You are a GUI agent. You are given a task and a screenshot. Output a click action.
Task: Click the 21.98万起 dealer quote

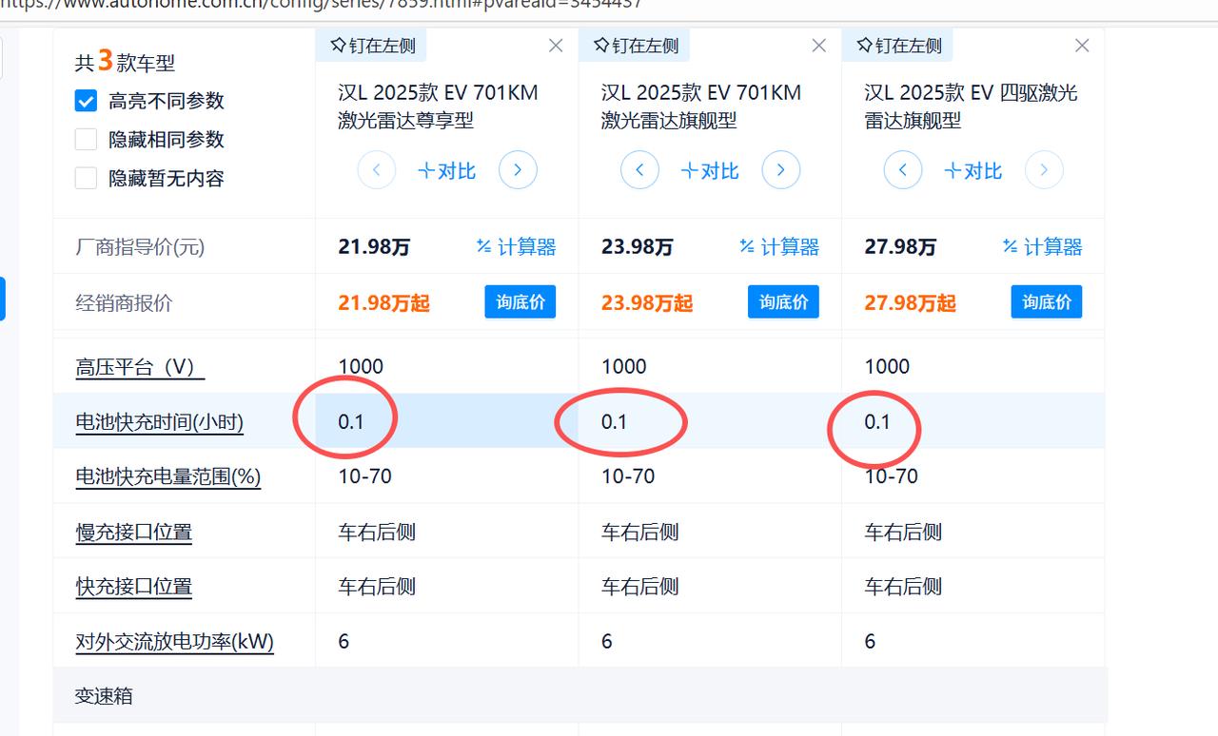click(x=383, y=303)
